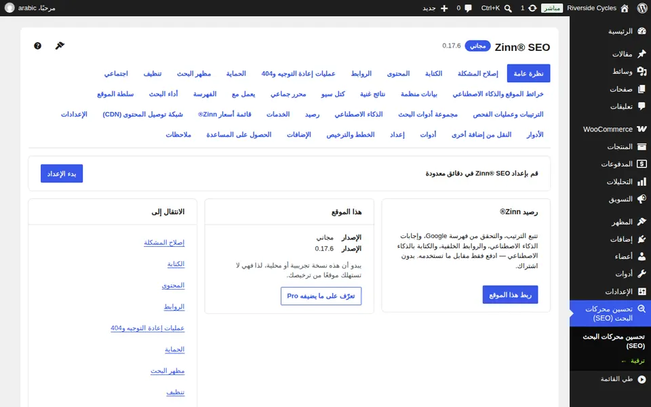This screenshot has height=407, width=651.
Task: Switch to إصلاح المشكلة tab
Action: point(478,73)
